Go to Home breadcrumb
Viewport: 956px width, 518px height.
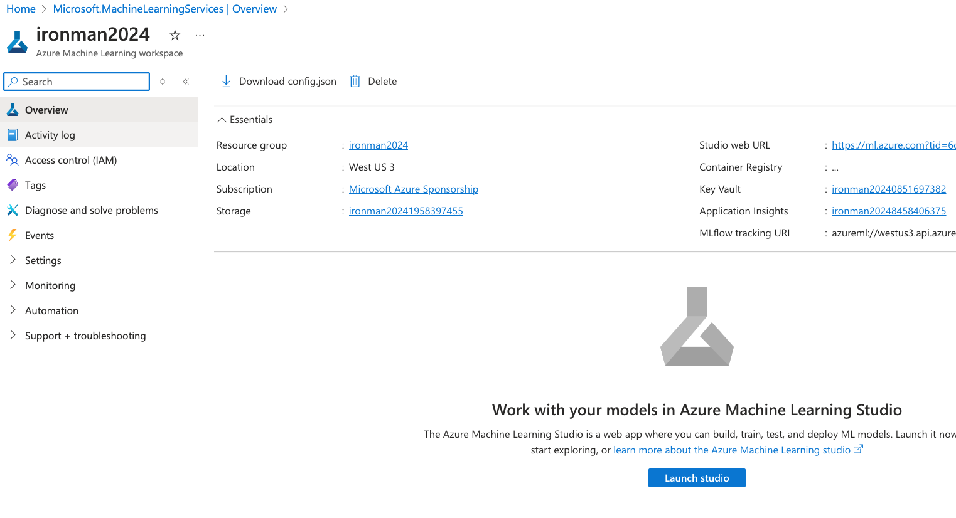pos(21,9)
